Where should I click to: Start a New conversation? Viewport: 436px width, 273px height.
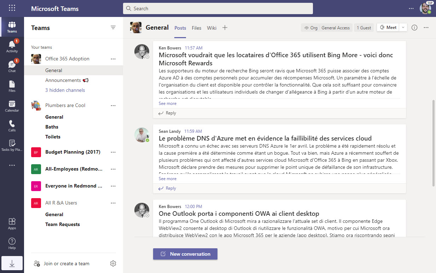click(185, 254)
